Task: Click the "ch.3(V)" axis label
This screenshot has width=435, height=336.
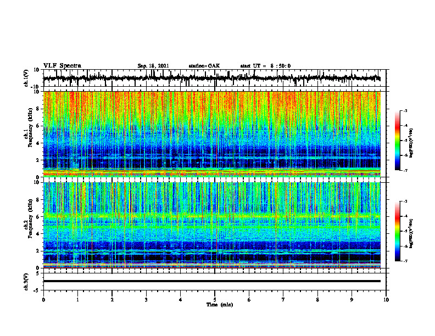Action: (x=26, y=282)
